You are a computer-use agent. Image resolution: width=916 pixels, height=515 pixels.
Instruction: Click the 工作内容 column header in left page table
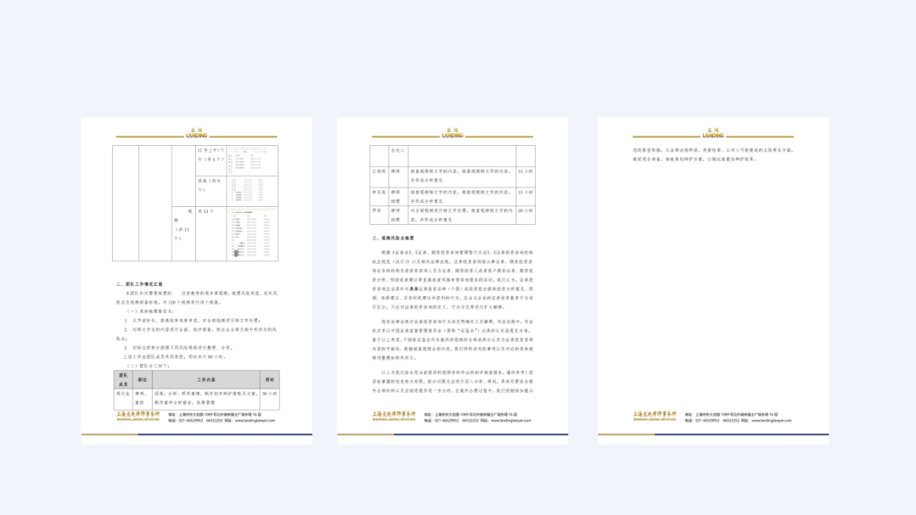click(205, 379)
